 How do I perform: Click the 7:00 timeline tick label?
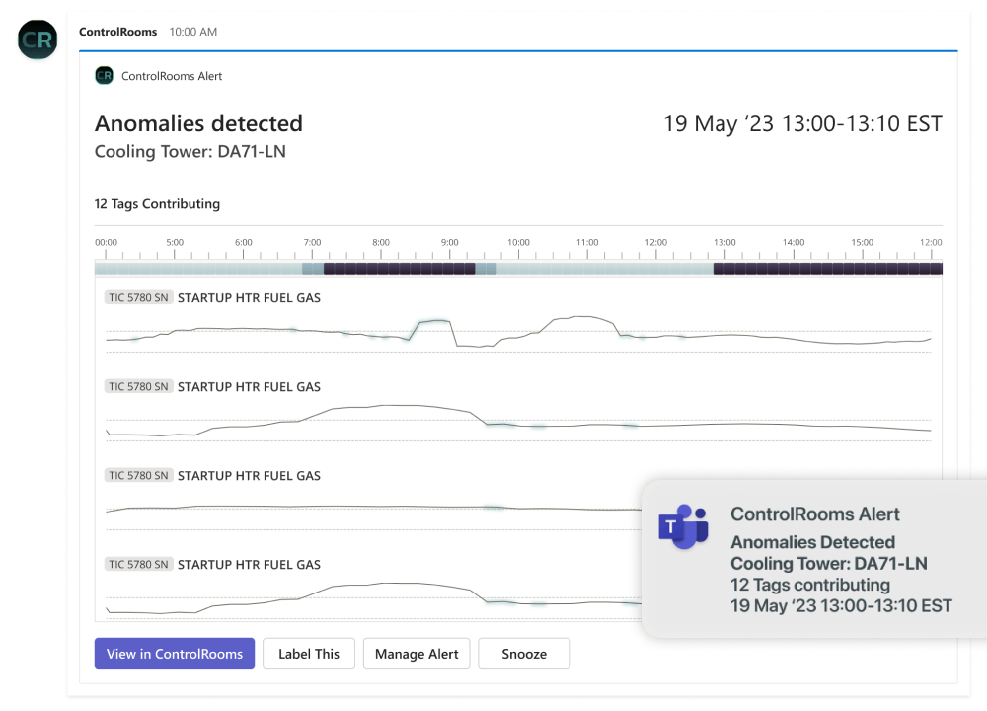click(x=312, y=243)
